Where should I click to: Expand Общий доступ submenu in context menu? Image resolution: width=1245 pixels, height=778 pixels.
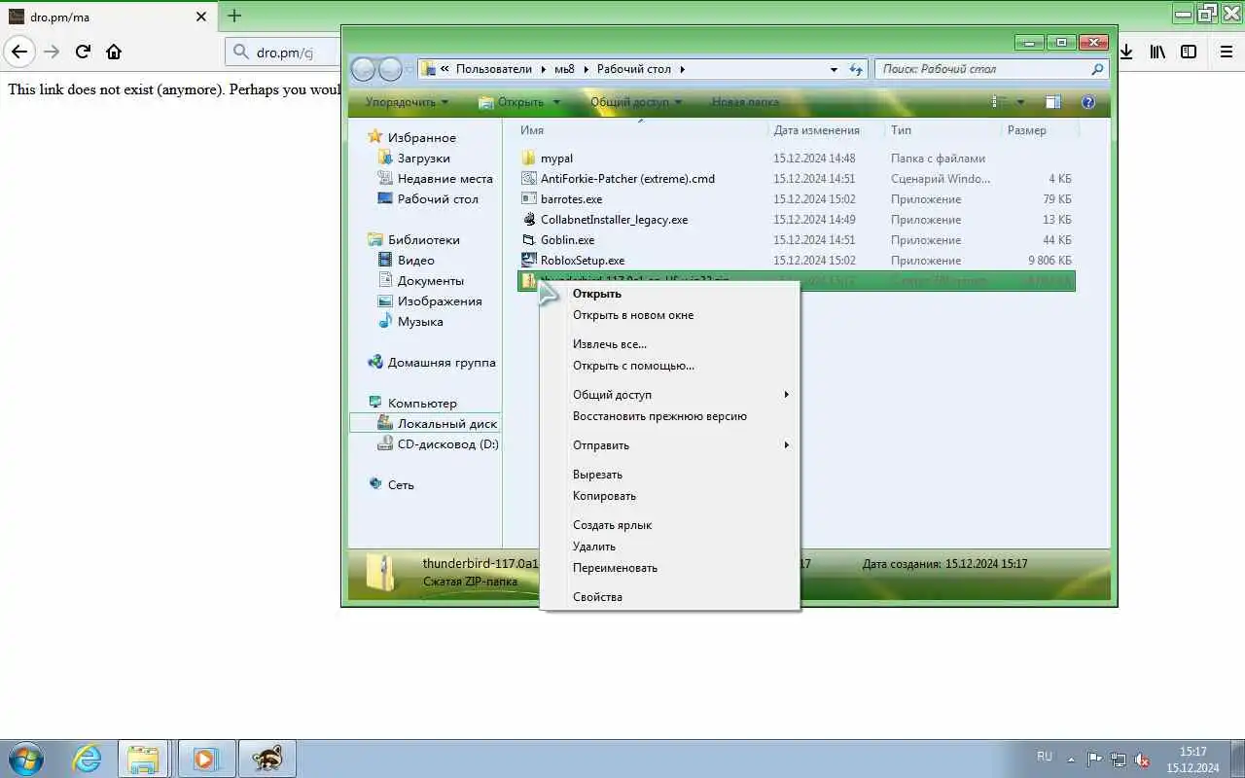click(669, 395)
